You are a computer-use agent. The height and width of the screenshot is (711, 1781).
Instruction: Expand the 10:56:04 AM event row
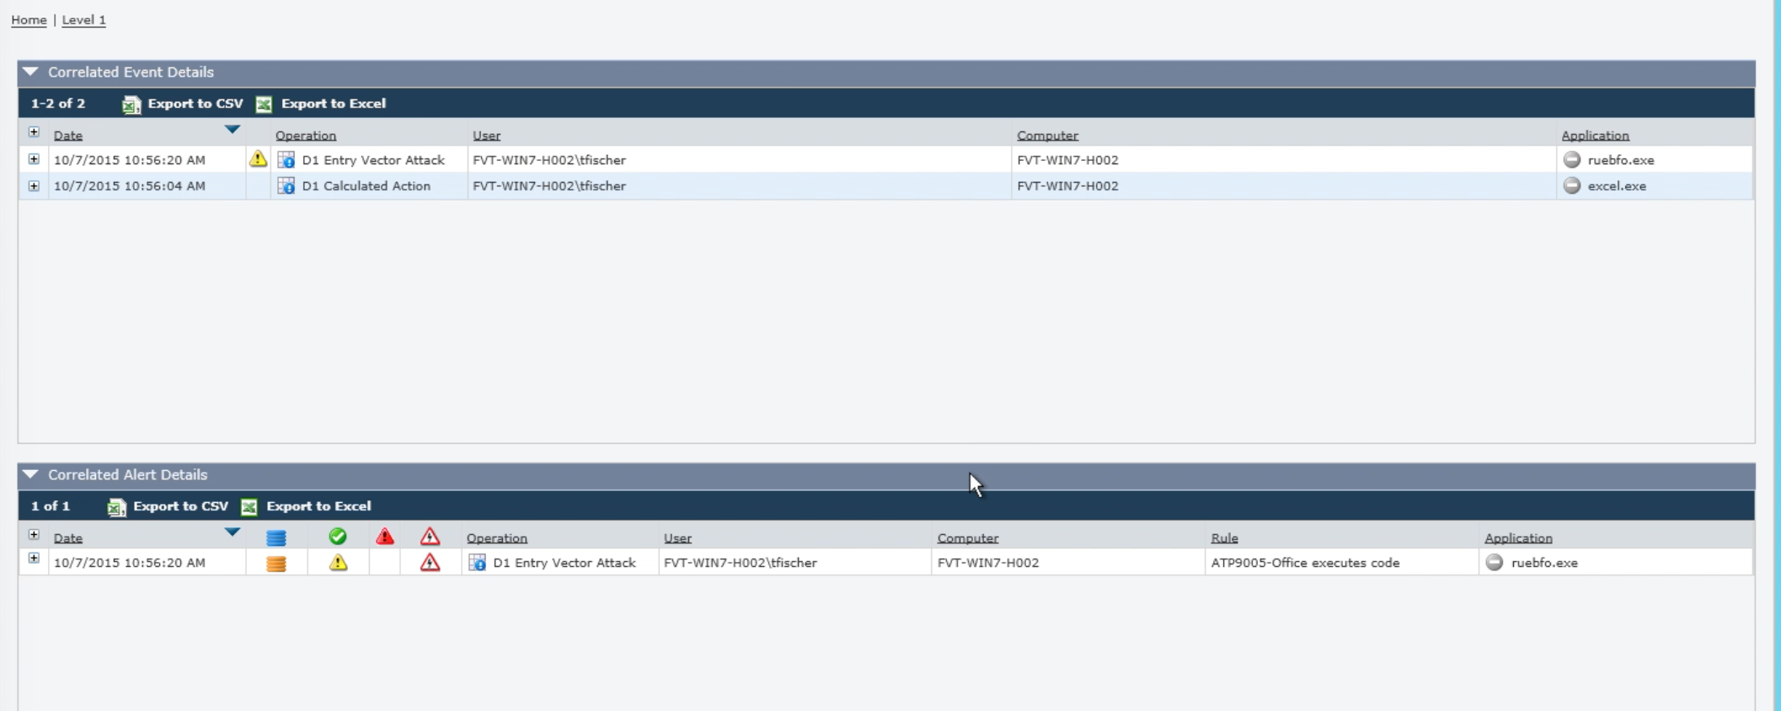(x=34, y=185)
